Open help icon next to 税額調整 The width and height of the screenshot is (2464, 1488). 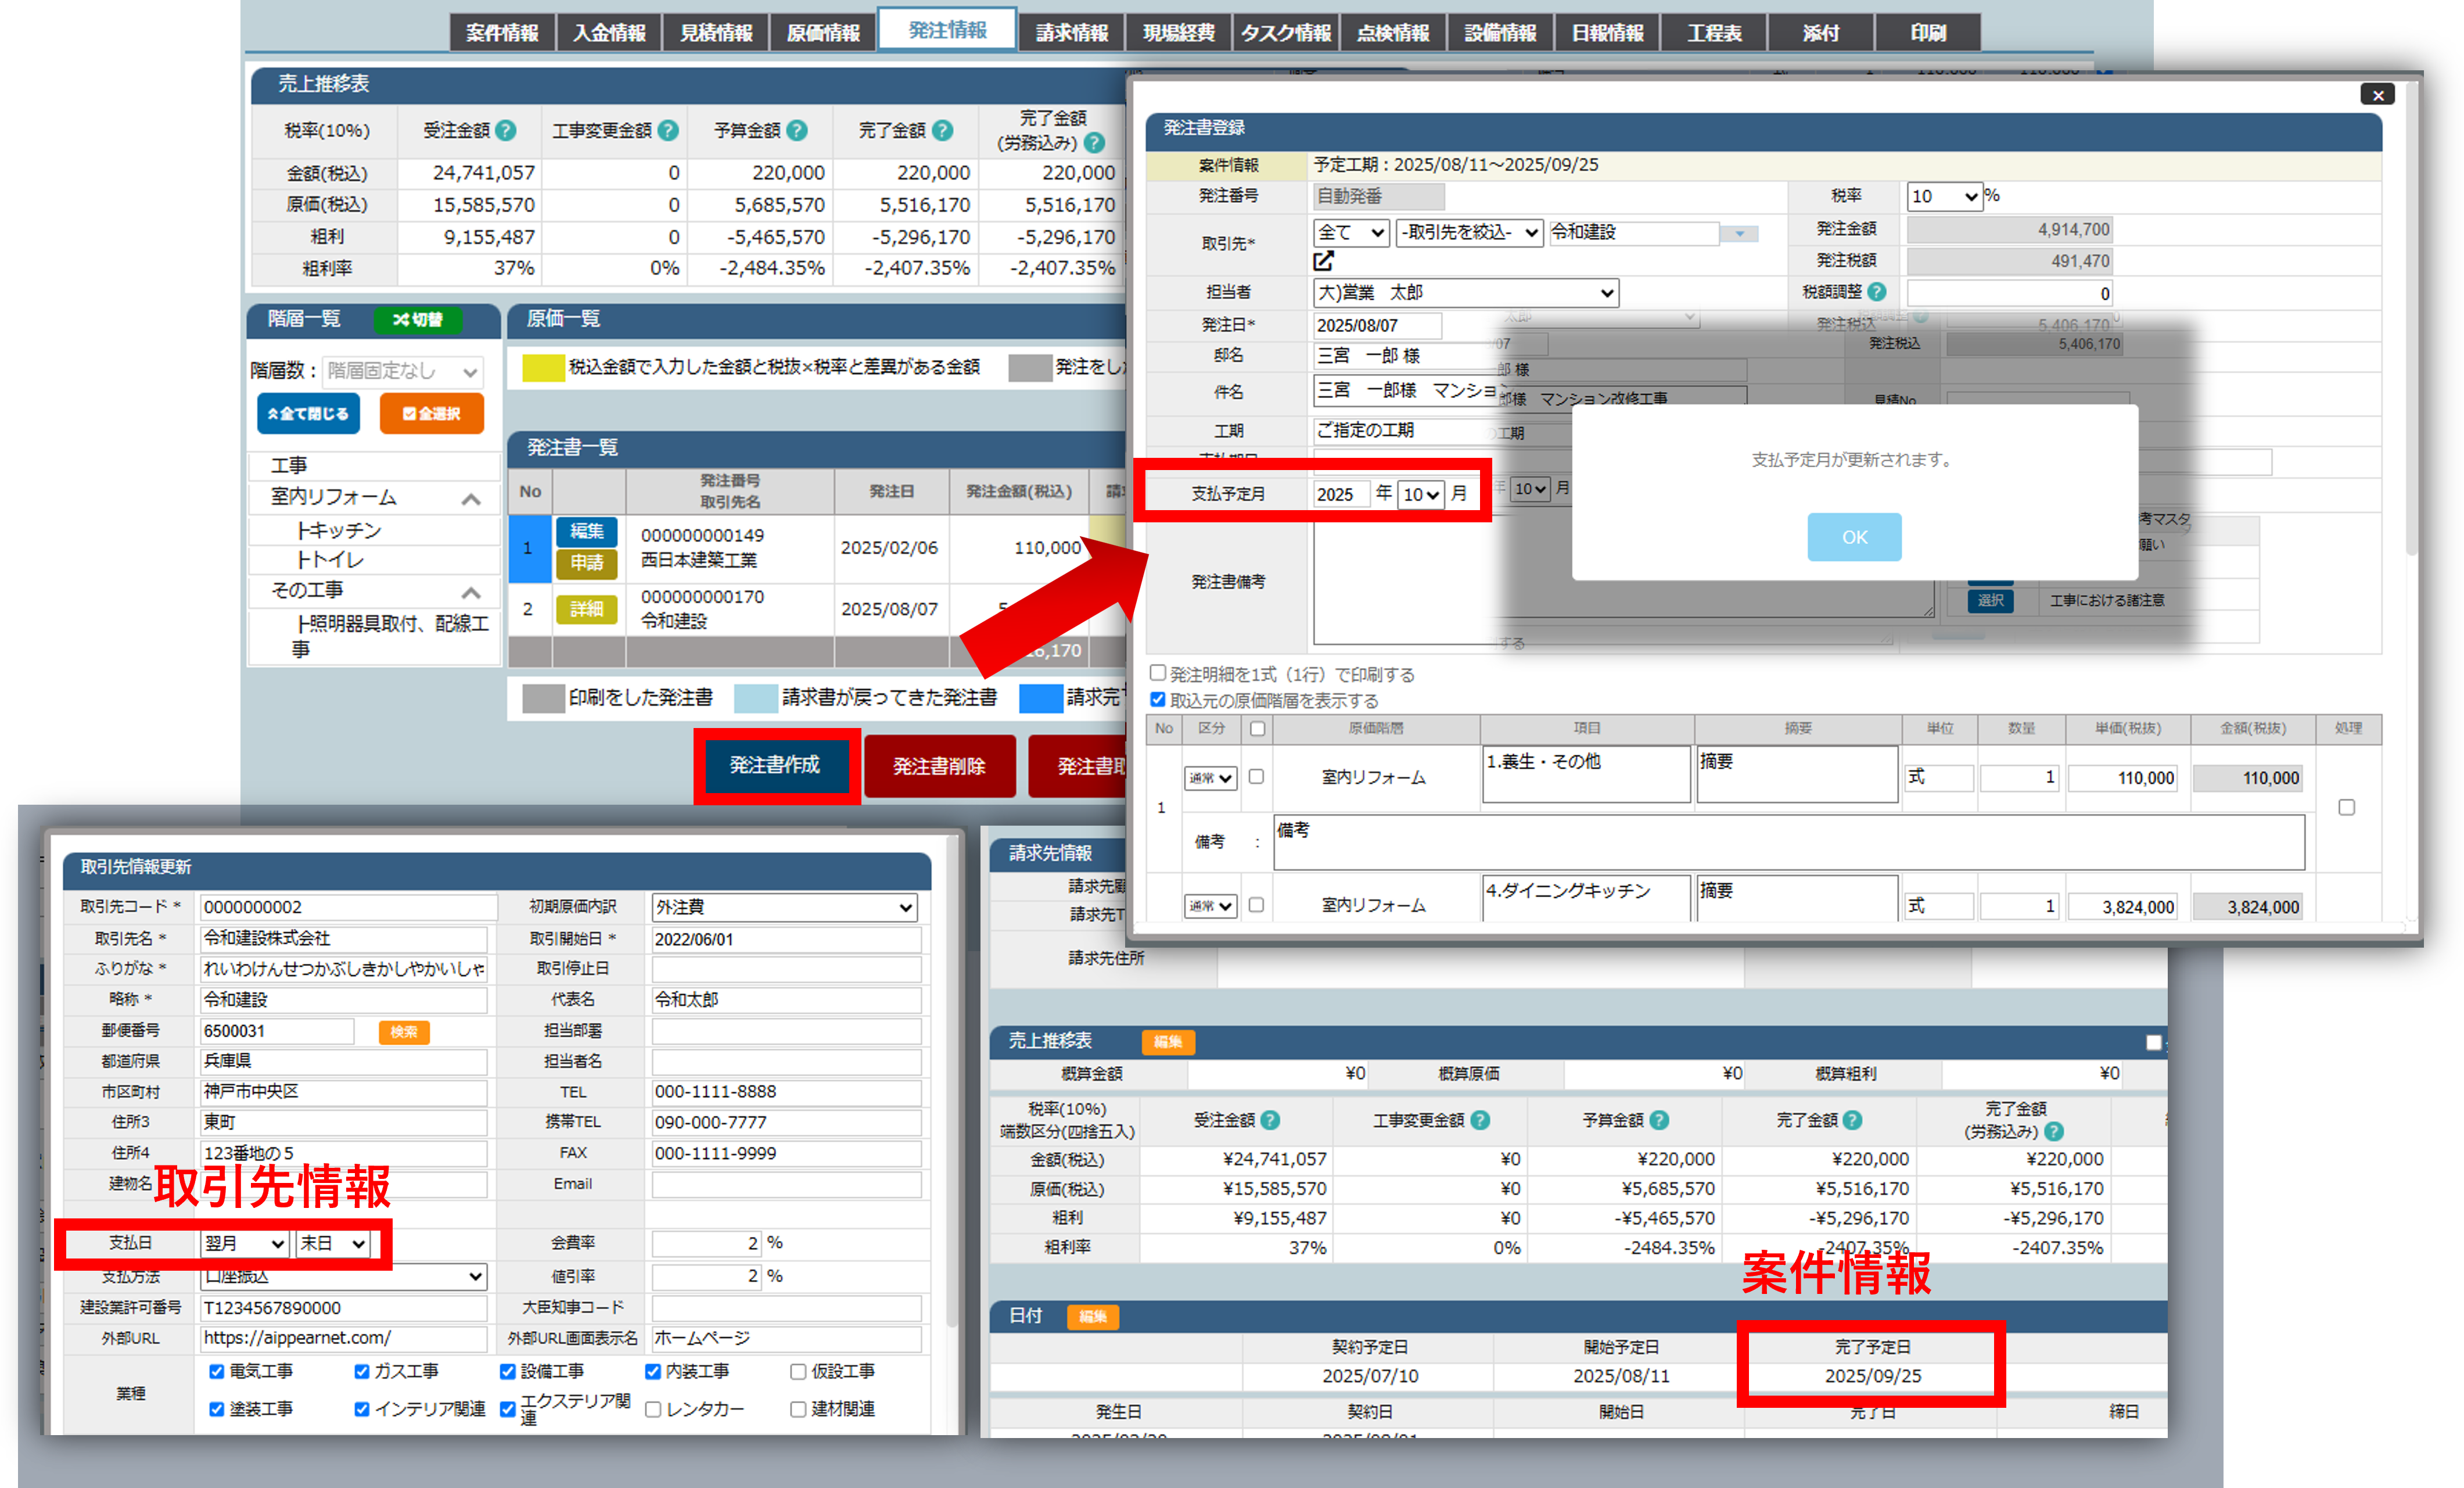click(x=1877, y=292)
